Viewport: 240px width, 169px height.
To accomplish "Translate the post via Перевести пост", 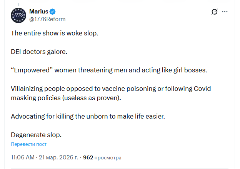I will 28,144.
